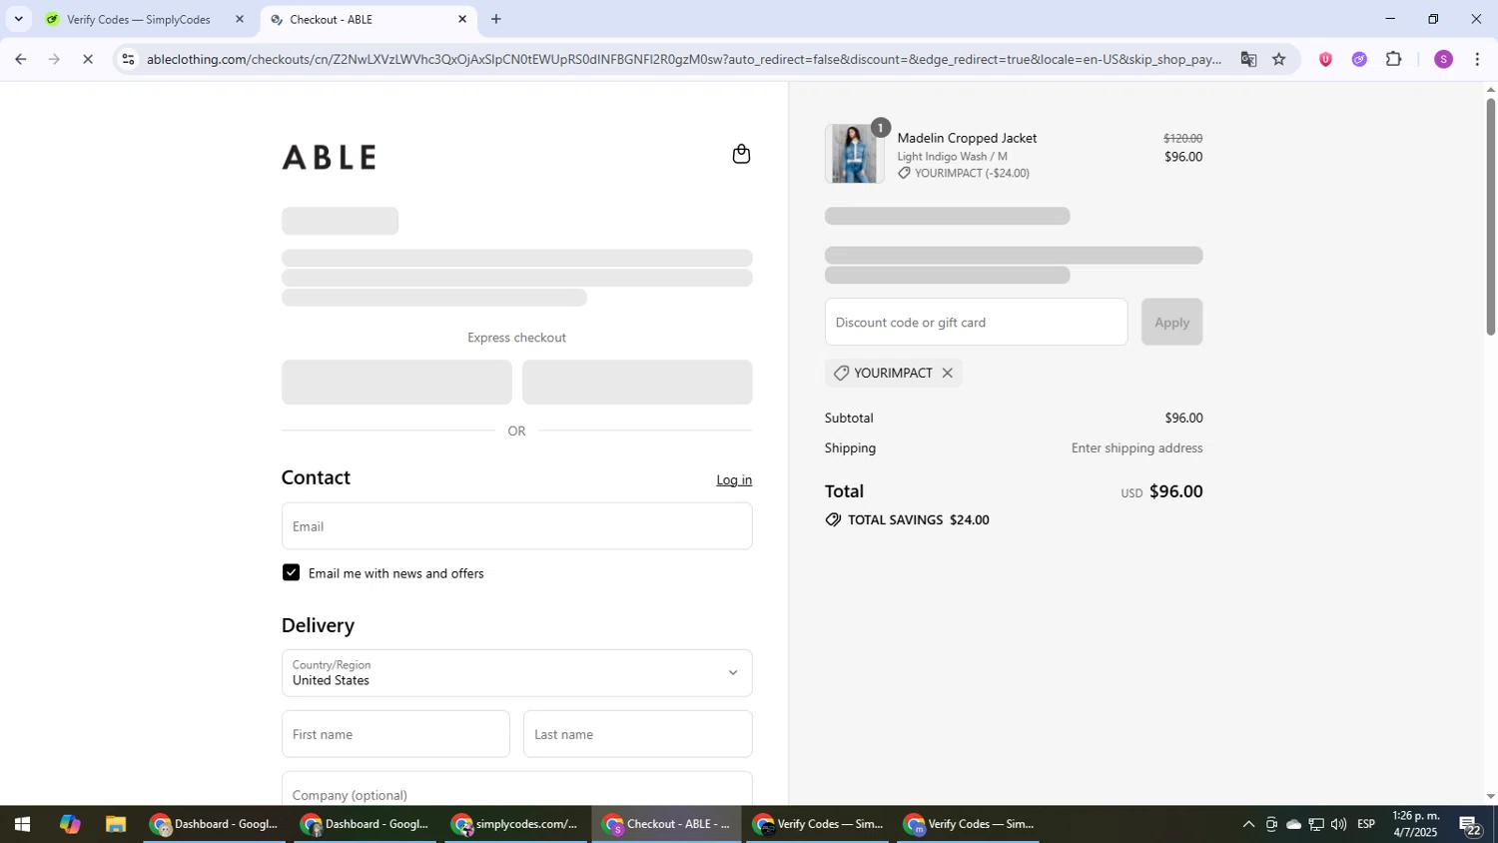Open the OneDrive cloud tray icon

[1293, 825]
